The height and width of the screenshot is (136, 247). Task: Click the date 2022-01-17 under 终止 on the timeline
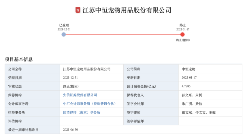[183, 29]
